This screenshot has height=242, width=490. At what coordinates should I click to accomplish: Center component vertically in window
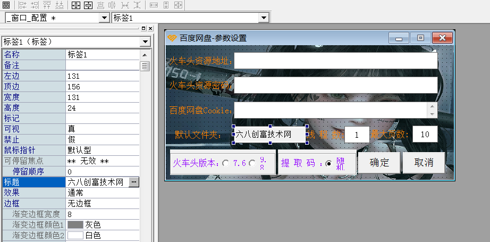[x=88, y=5]
